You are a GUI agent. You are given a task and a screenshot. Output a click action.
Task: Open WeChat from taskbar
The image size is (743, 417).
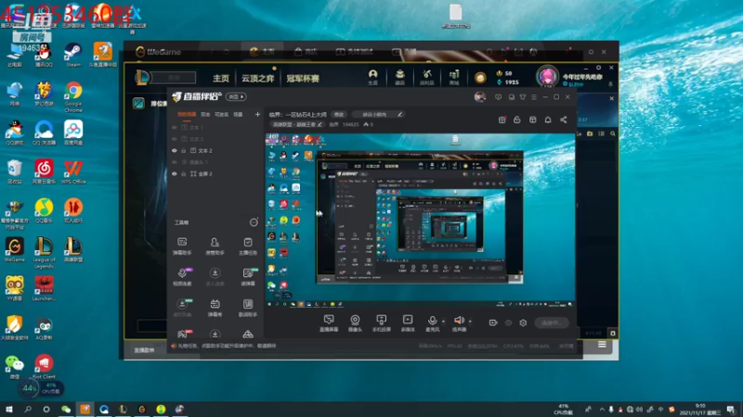66,409
